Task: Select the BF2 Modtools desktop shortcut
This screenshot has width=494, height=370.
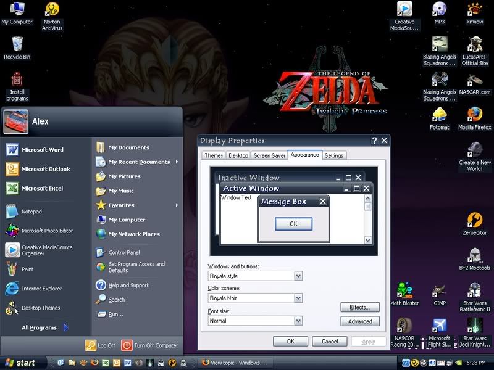Action: [474, 259]
